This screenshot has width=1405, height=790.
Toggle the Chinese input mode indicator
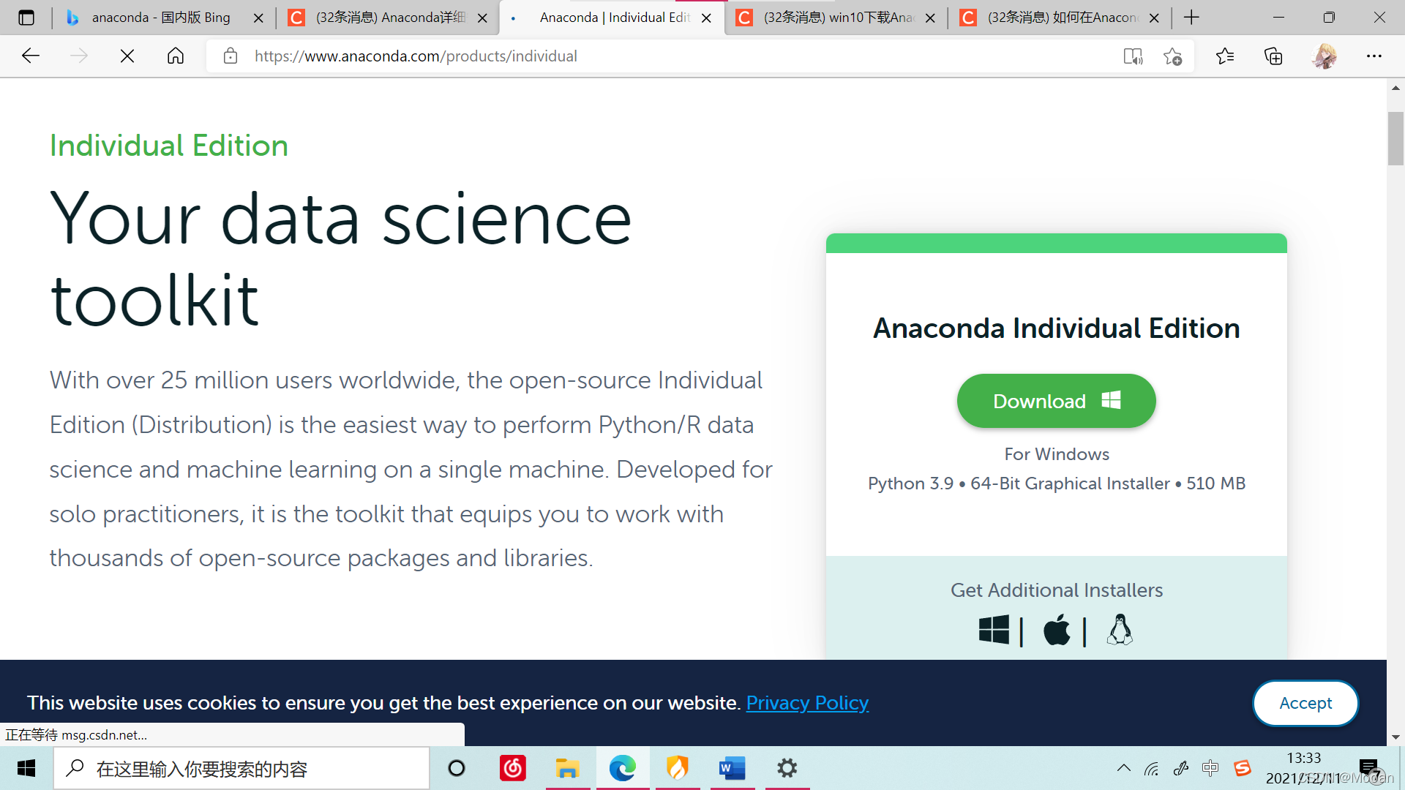click(x=1210, y=768)
